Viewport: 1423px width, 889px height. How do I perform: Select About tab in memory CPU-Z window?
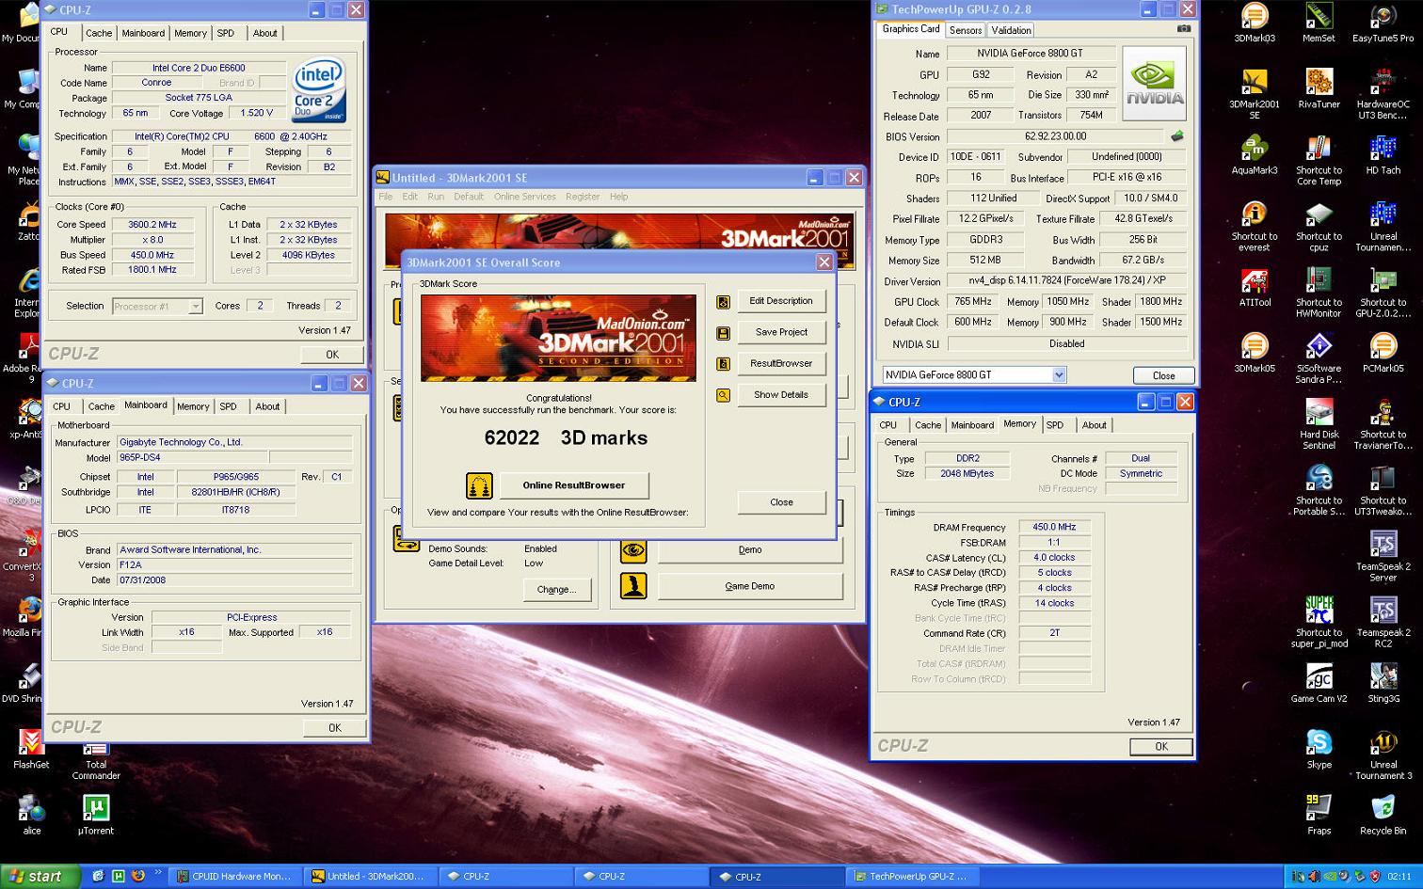[x=1094, y=425]
